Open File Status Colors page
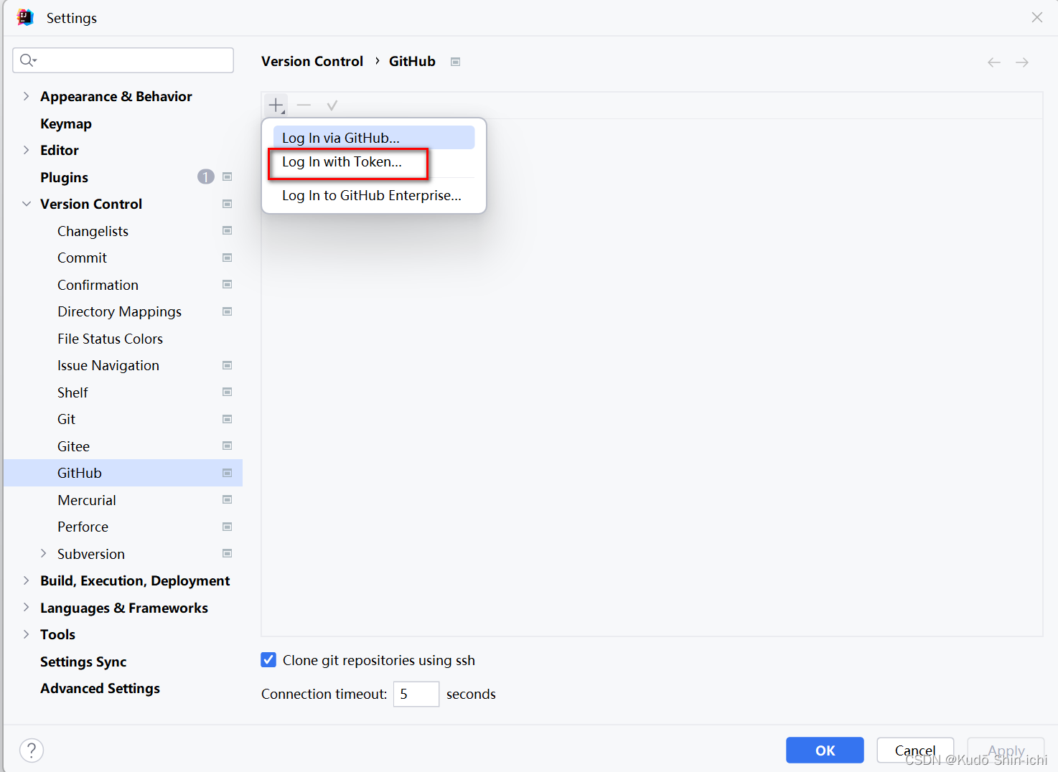 (111, 339)
